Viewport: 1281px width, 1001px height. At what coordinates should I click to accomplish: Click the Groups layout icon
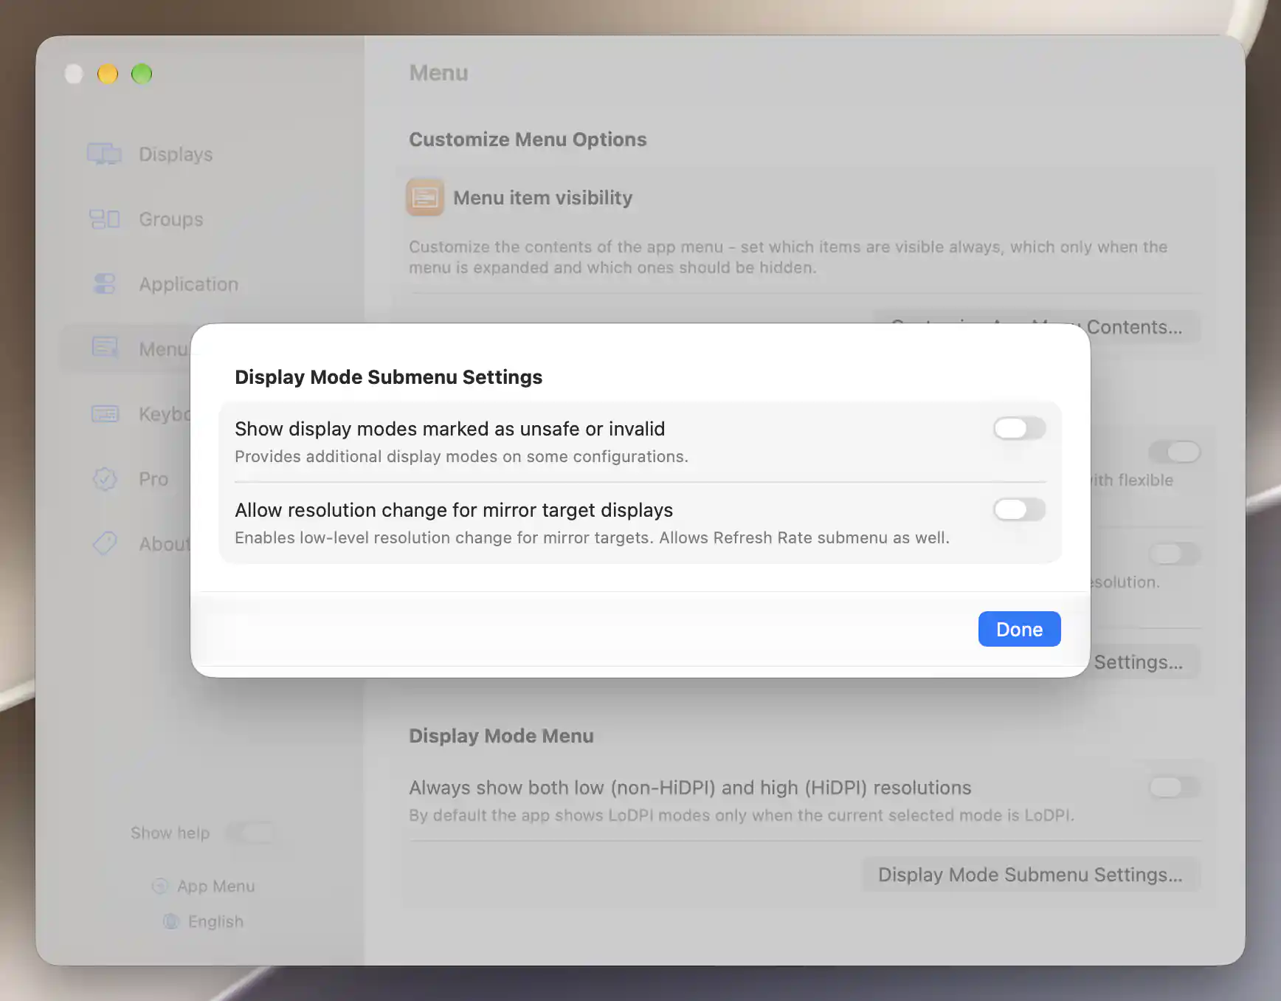click(x=104, y=219)
